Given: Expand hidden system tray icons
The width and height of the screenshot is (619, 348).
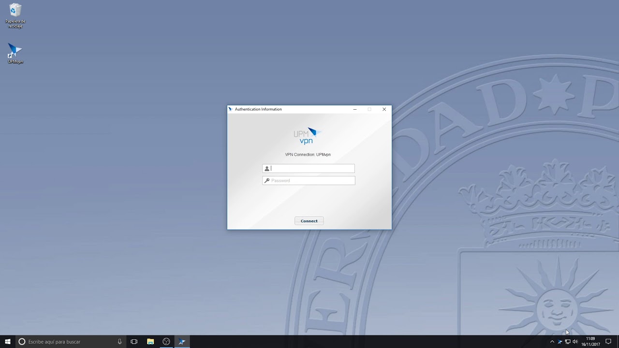Looking at the screenshot, I should coord(552,342).
